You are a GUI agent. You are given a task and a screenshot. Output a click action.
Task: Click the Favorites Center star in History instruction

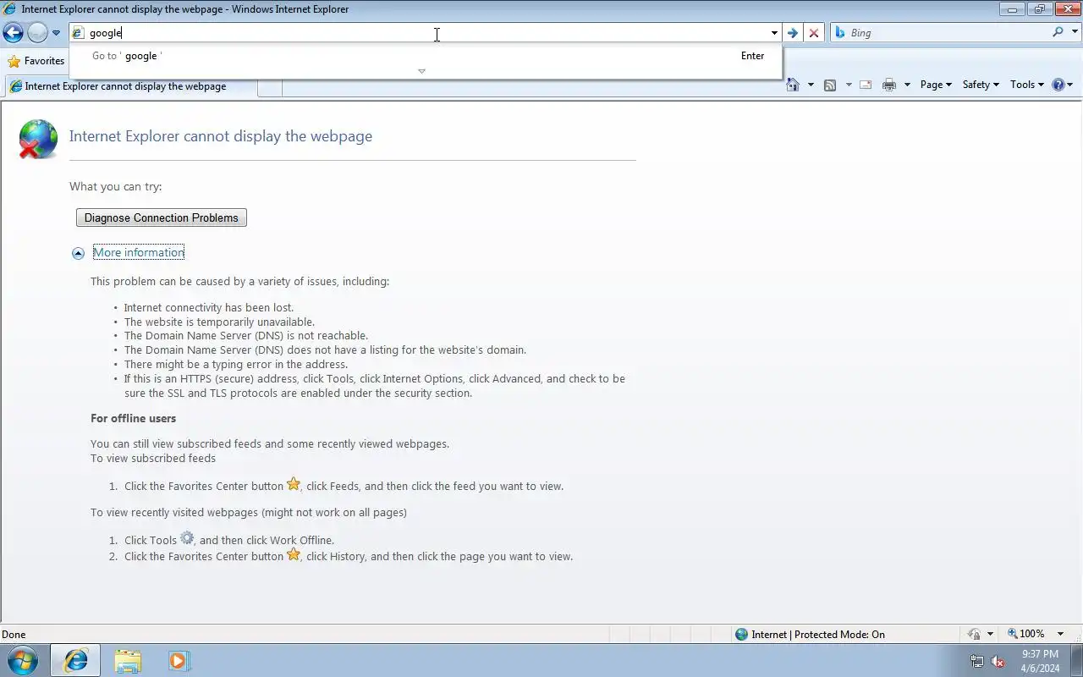[x=294, y=554]
